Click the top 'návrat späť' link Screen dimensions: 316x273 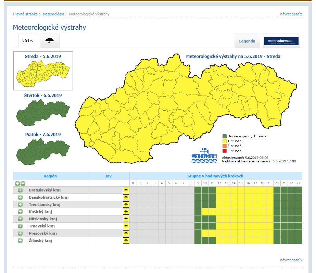point(291,14)
